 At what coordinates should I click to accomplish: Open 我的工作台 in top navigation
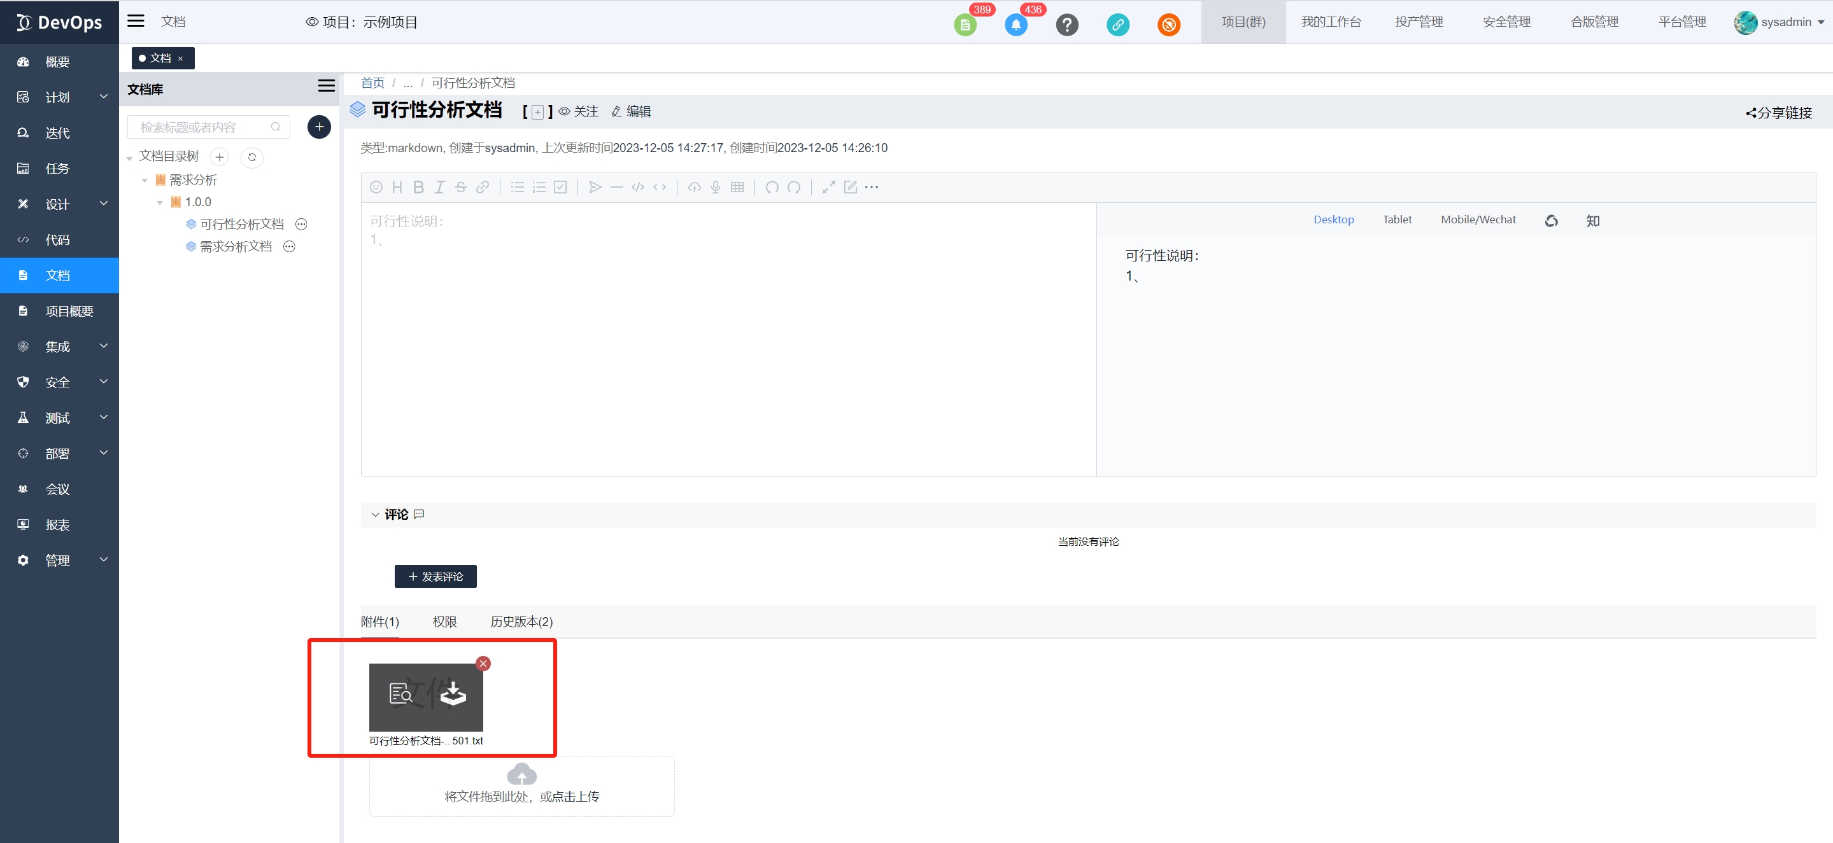point(1331,22)
